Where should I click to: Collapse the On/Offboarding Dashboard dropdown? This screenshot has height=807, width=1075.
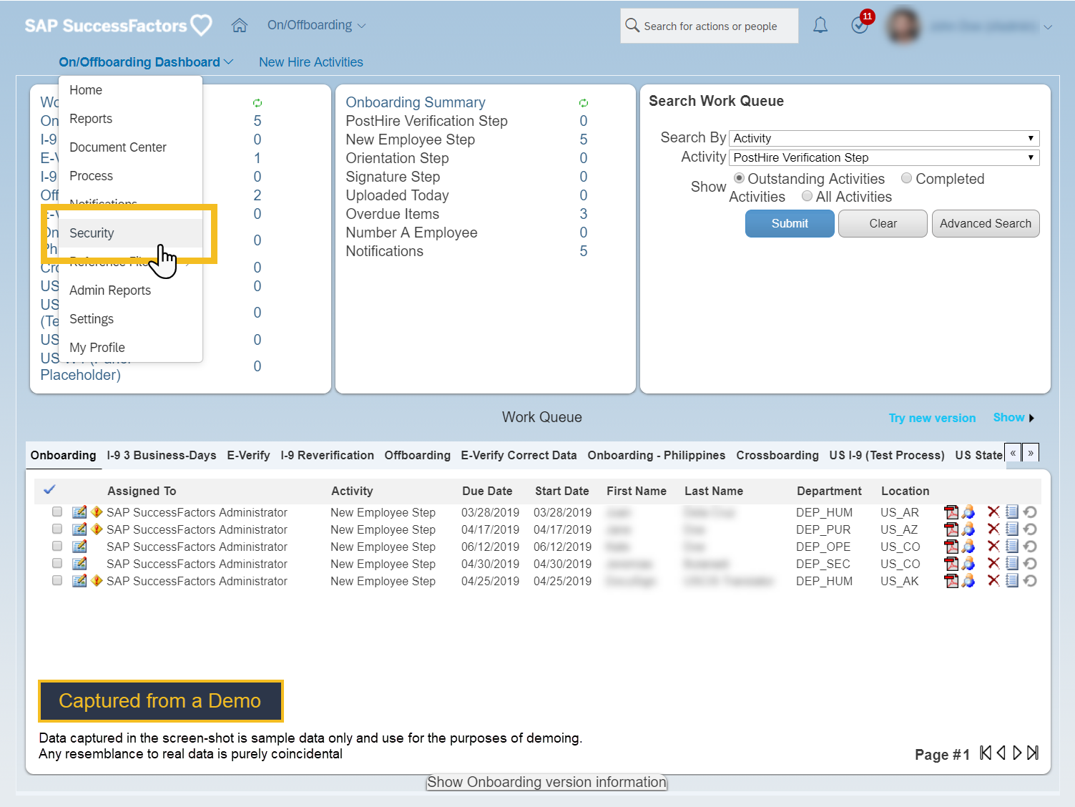(146, 62)
